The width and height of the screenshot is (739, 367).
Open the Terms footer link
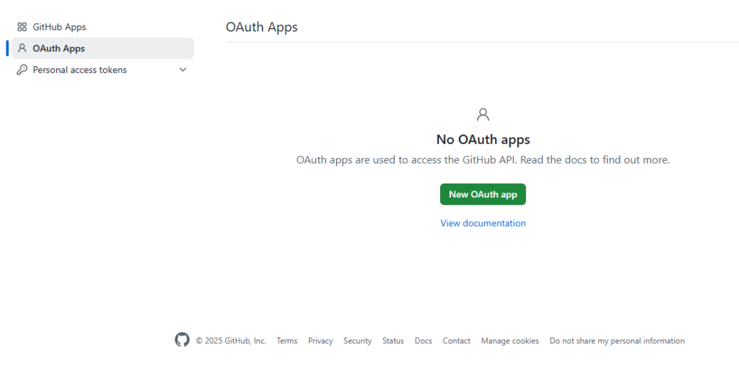(x=287, y=340)
